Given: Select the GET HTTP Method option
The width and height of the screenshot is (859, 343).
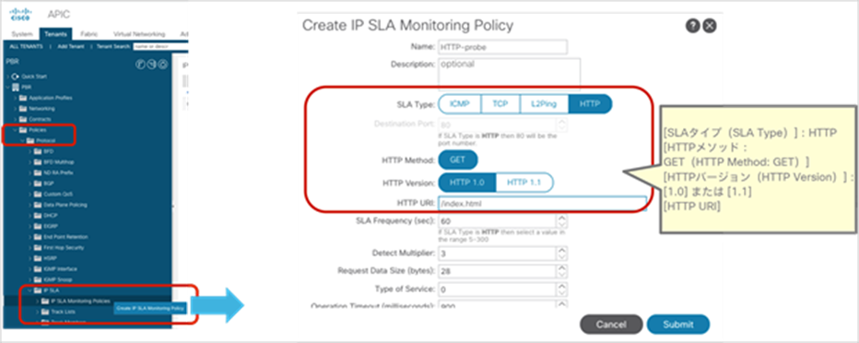Looking at the screenshot, I should [x=458, y=160].
